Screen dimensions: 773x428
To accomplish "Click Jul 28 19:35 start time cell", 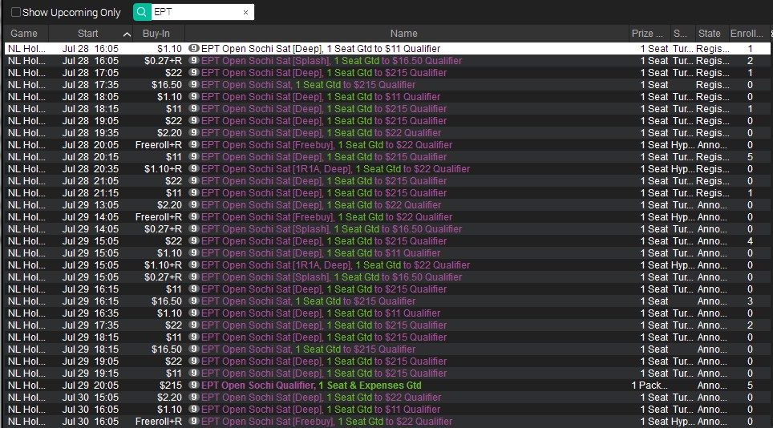I will click(91, 132).
